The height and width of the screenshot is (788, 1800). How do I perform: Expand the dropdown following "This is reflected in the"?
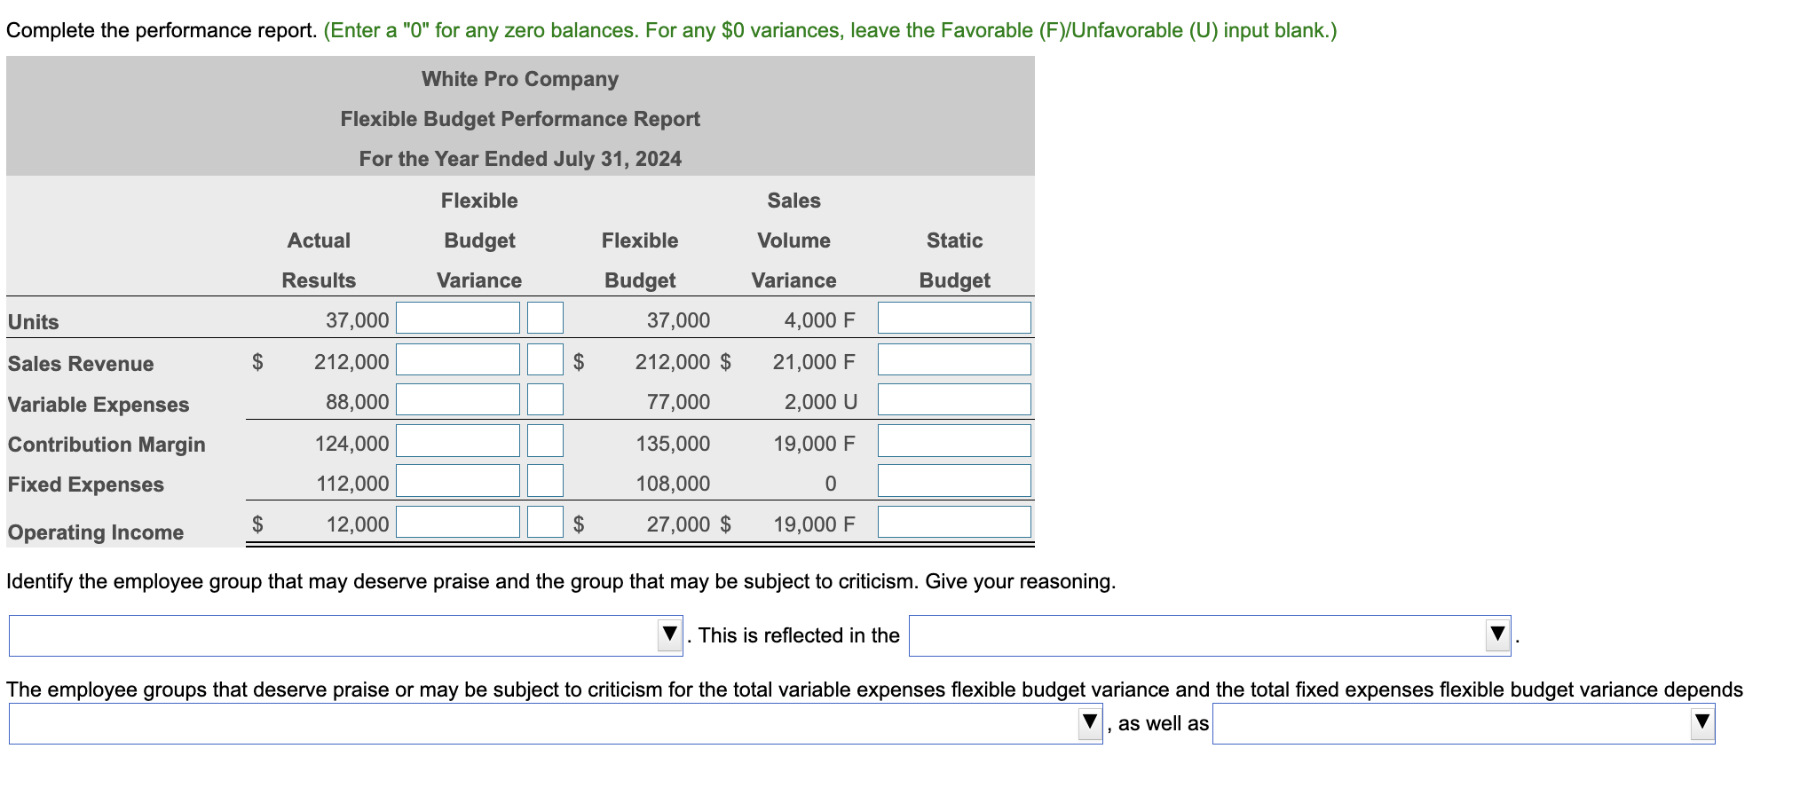[x=1210, y=635]
